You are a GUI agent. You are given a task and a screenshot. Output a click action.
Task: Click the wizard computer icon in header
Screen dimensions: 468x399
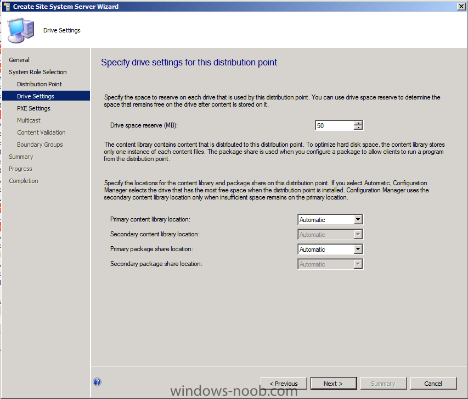[21, 30]
